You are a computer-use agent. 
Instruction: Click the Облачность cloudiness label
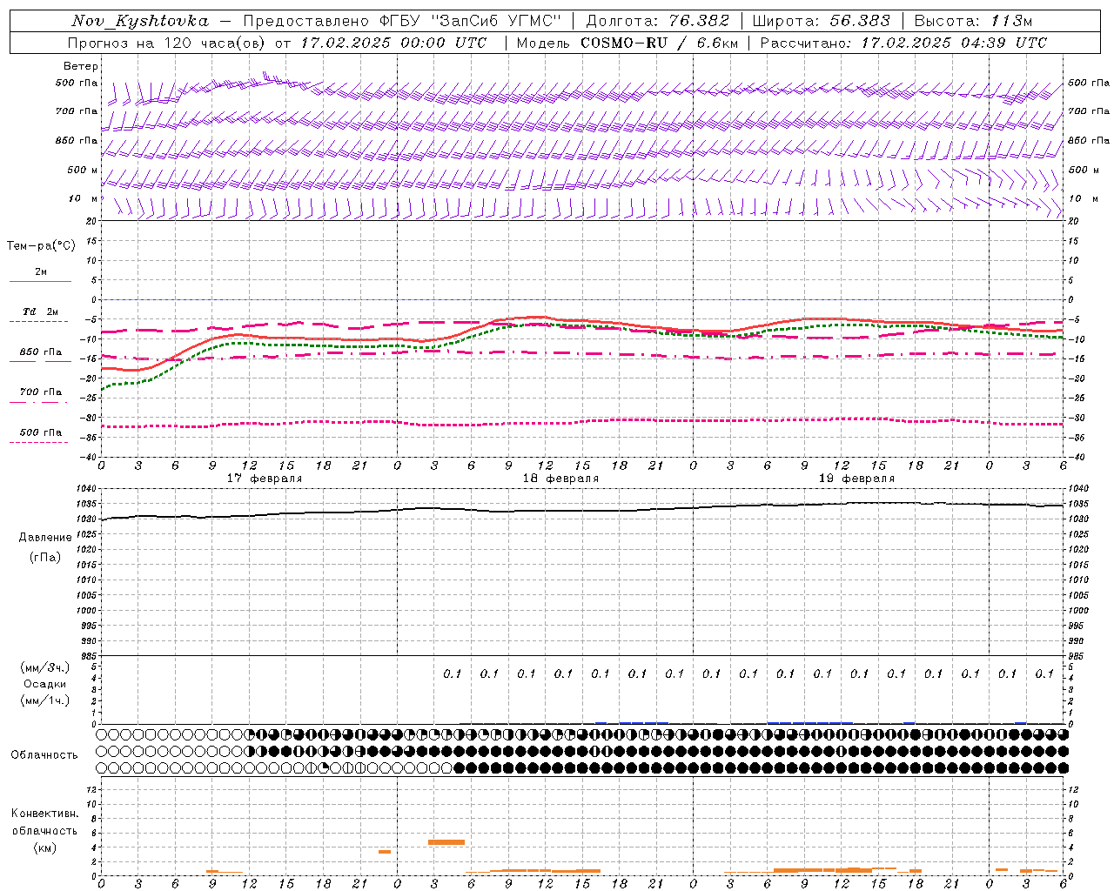pos(44,755)
